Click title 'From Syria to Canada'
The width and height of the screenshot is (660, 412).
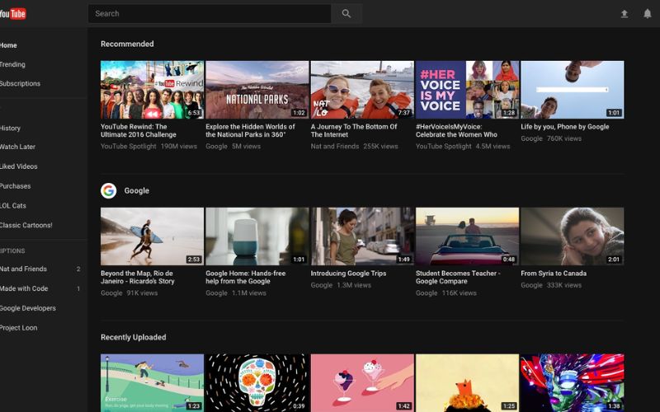coord(554,274)
